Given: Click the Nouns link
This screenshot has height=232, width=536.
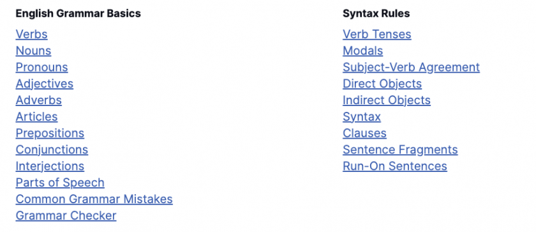Looking at the screenshot, I should [33, 50].
